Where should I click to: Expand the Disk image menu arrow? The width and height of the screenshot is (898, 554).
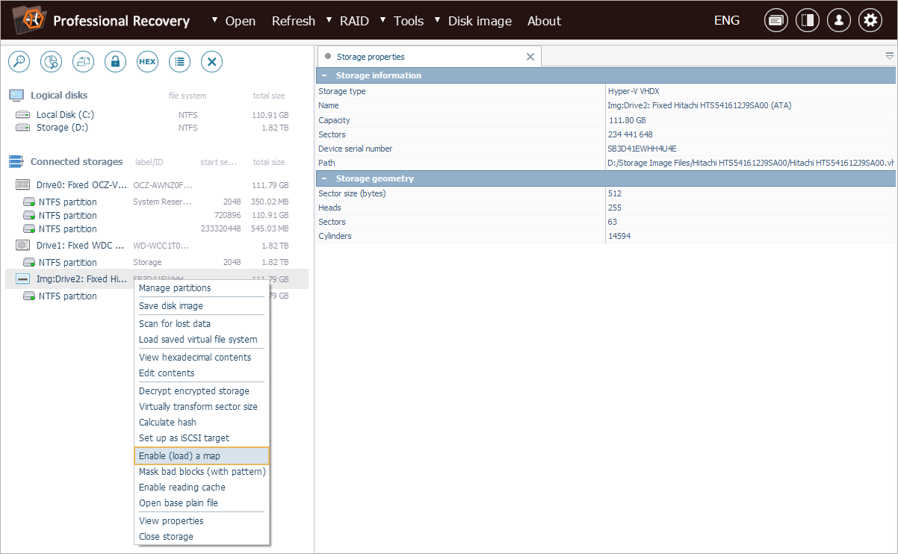tap(438, 19)
